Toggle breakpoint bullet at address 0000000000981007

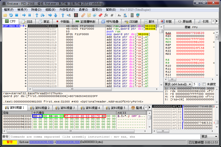[25, 29]
